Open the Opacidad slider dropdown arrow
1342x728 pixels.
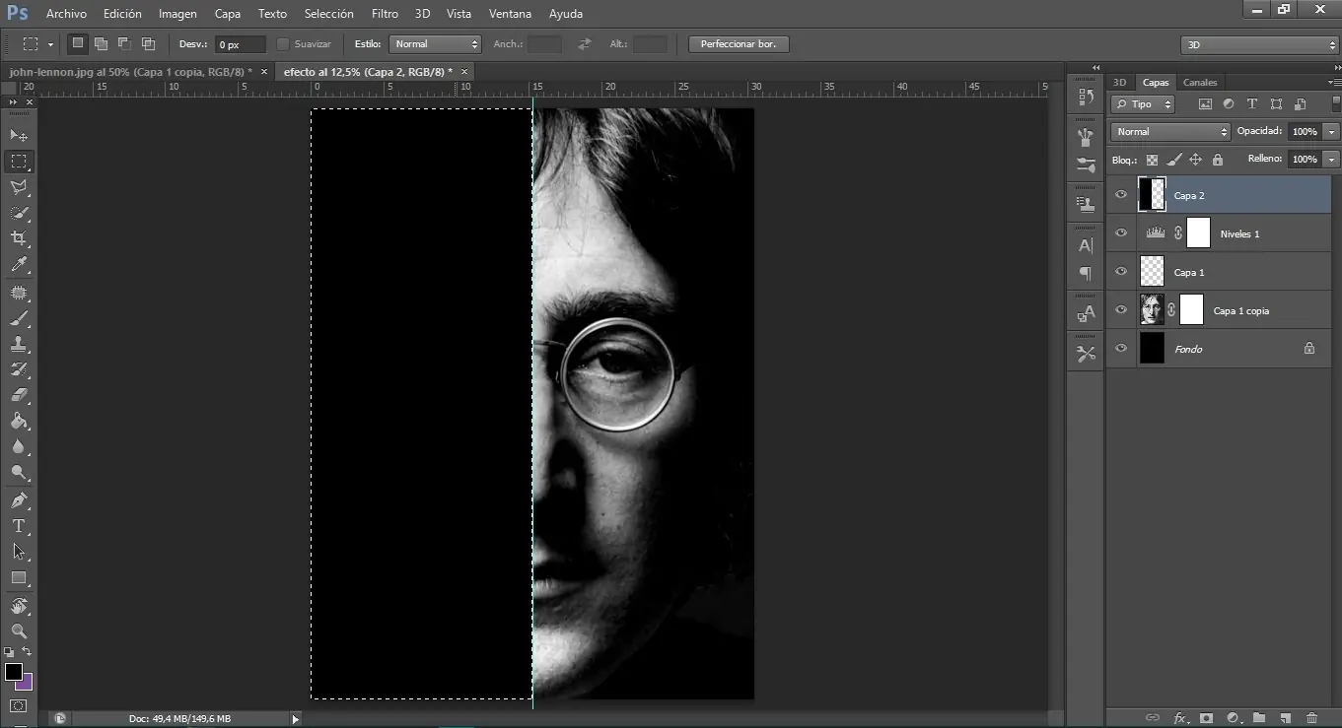tap(1332, 131)
